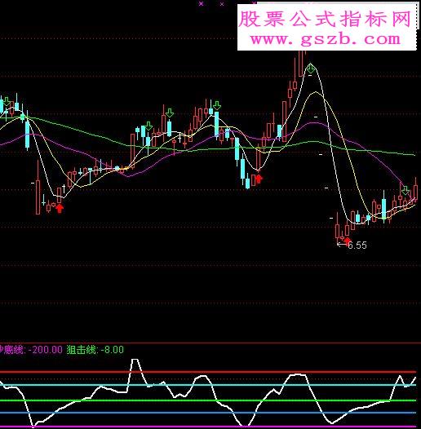Click the red buy arrow at the middle trough

coord(259,179)
